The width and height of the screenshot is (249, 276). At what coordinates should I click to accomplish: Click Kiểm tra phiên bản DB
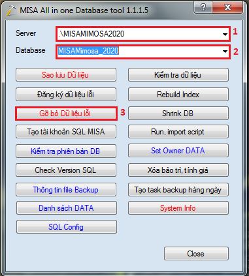coord(66,151)
